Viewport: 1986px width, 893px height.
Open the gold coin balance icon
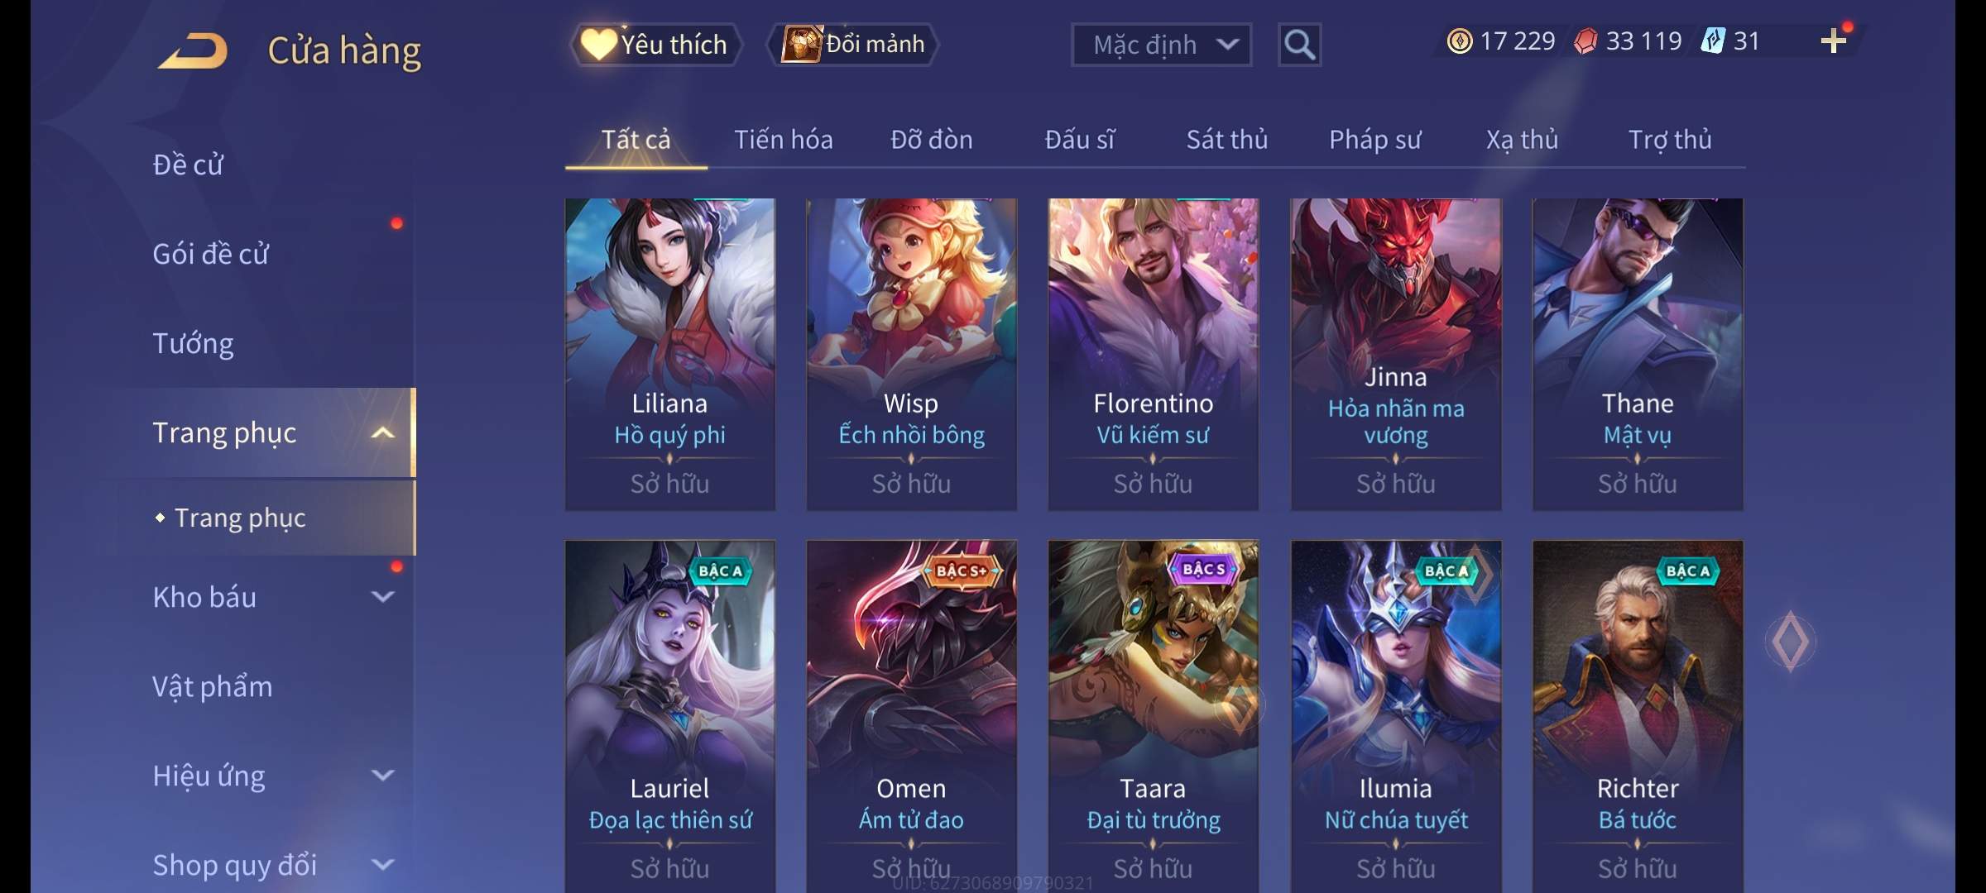click(x=1460, y=41)
